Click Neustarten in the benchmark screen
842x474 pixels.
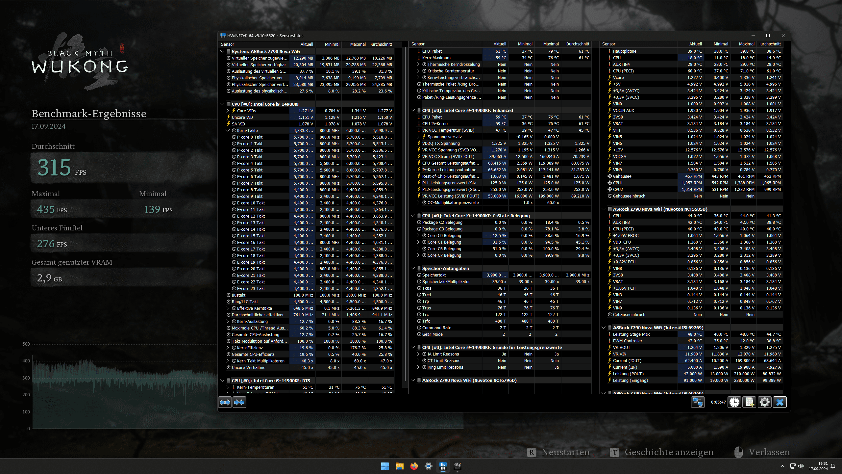click(558, 452)
